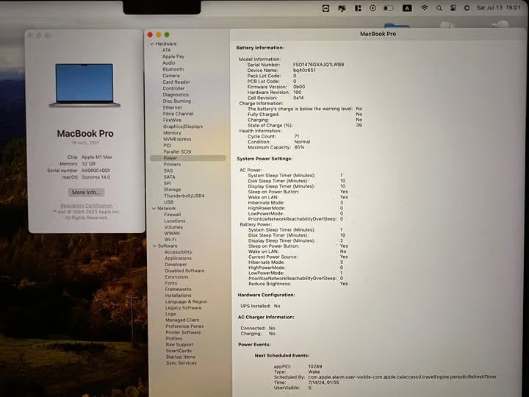This screenshot has height=397, width=529.
Task: Select Firewall under Network
Action: tap(173, 215)
